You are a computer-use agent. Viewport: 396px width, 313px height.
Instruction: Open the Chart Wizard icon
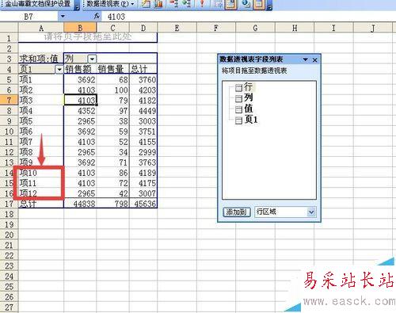coord(158,4)
